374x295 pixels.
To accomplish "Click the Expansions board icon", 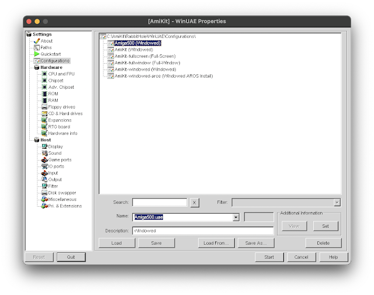I will pos(44,120).
